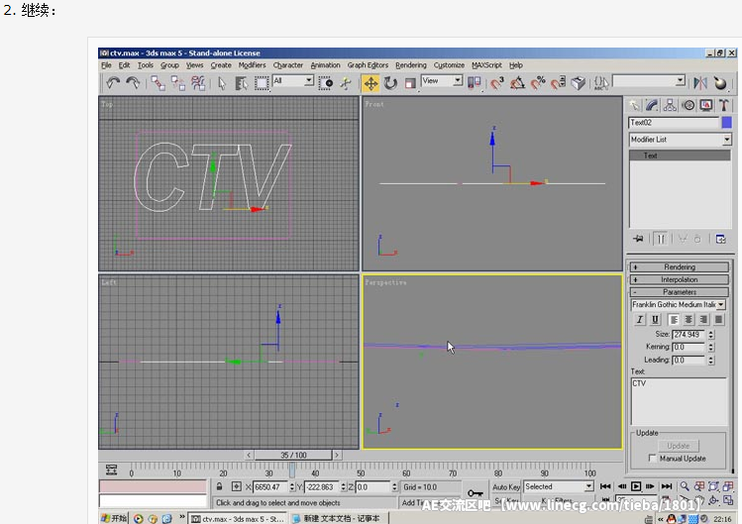The height and width of the screenshot is (524, 742).
Task: Switch to the Modify command panel tab
Action: (652, 105)
